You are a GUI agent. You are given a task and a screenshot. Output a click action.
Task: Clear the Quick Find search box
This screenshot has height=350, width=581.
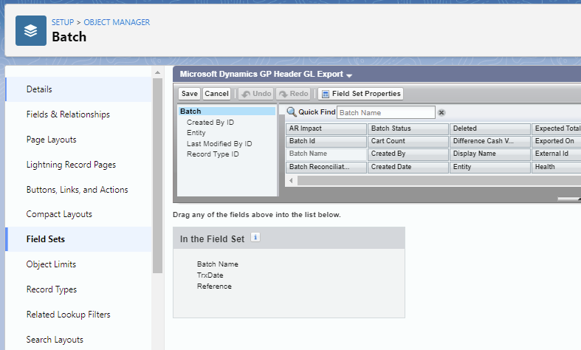pyautogui.click(x=441, y=113)
